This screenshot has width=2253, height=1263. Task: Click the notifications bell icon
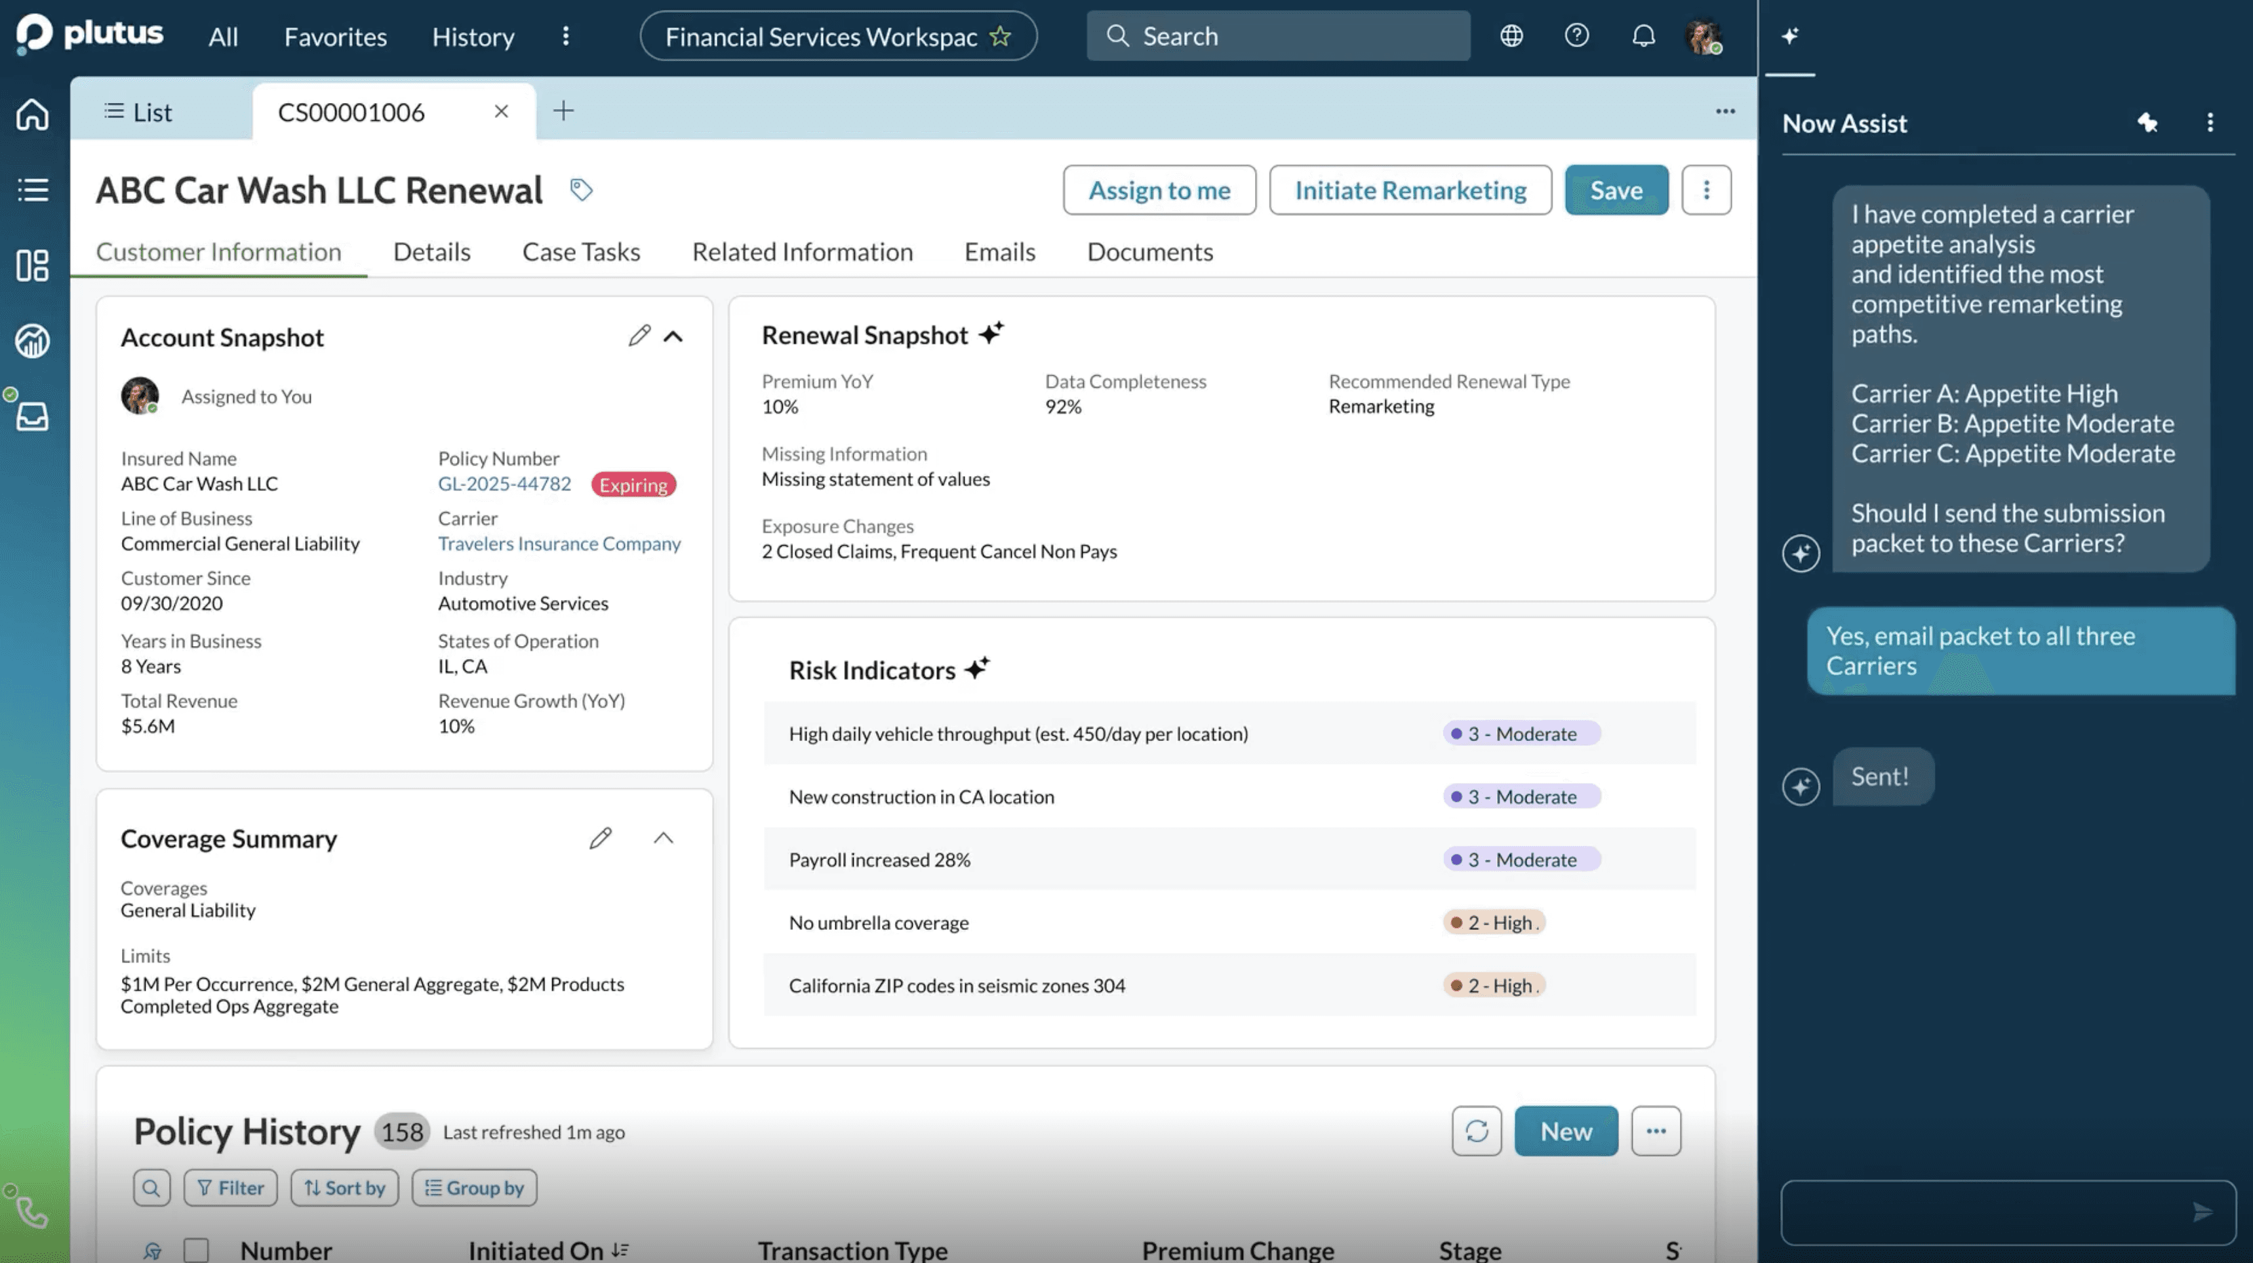(1643, 36)
